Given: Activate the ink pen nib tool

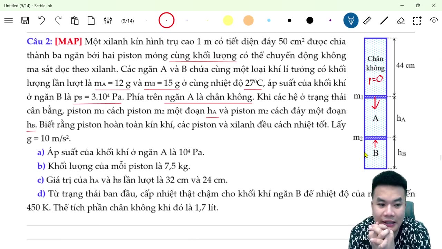Looking at the screenshot, I should (351, 21).
